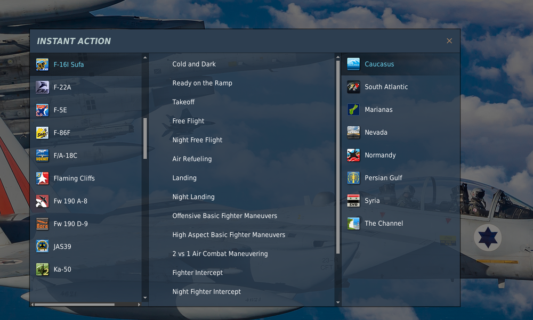Select the Night Landing mission
This screenshot has height=320, width=533.
(193, 197)
